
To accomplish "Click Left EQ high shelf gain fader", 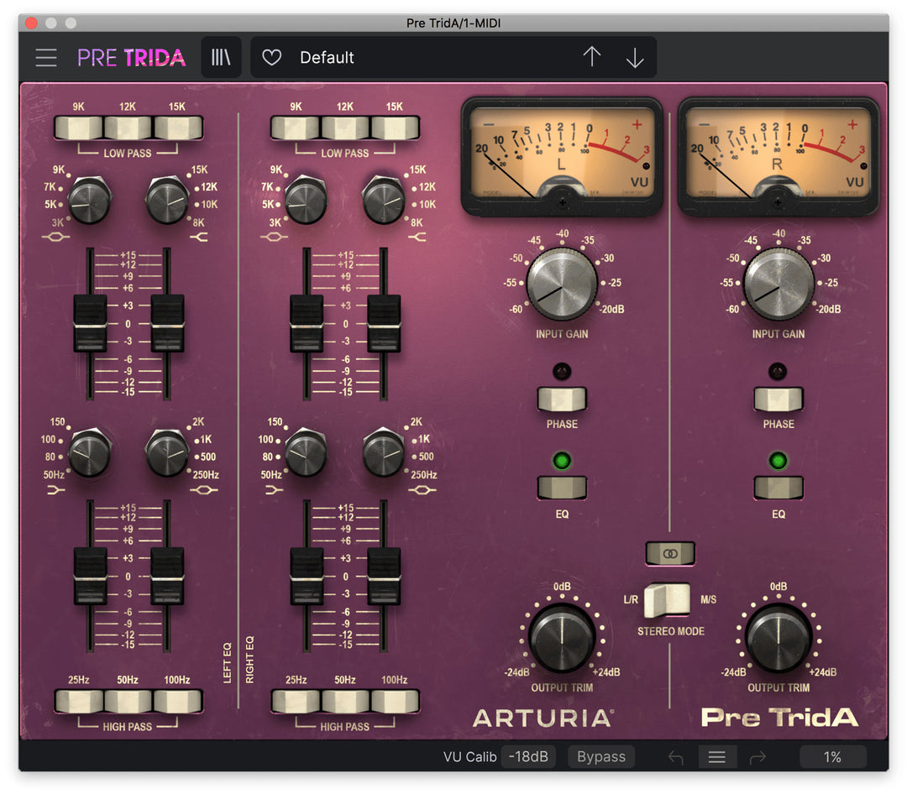I will point(167,324).
